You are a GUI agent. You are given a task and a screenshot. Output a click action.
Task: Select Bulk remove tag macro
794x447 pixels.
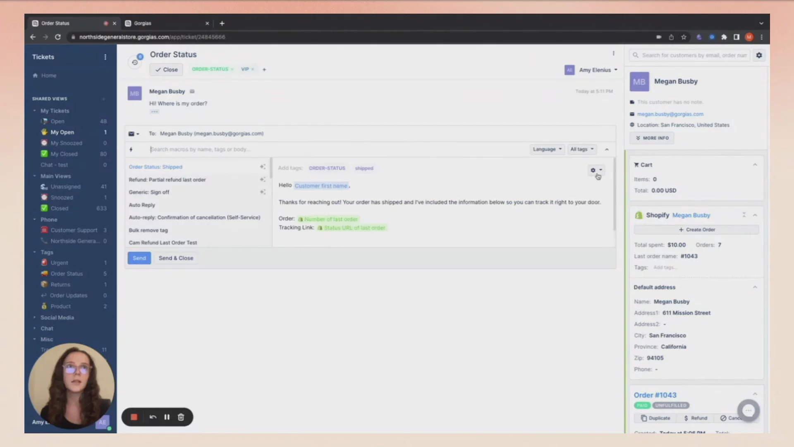tap(148, 230)
